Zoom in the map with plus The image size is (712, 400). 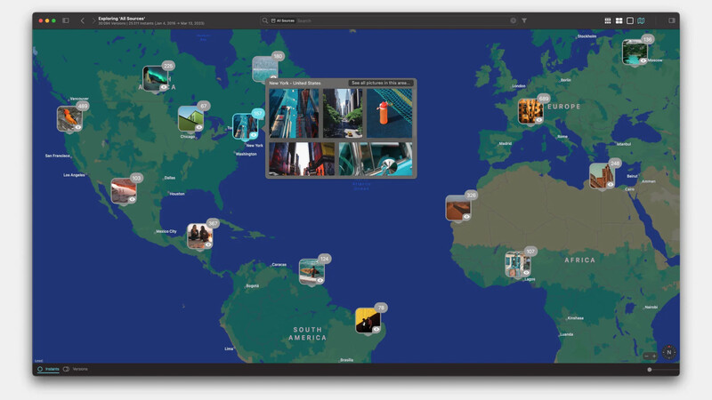click(654, 356)
